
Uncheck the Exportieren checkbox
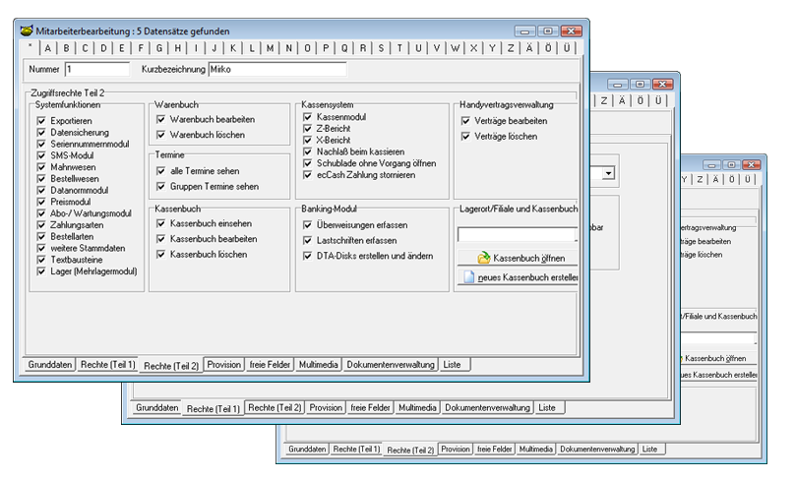[x=41, y=121]
